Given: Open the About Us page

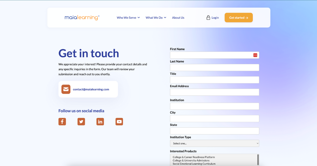Looking at the screenshot, I should point(178,17).
